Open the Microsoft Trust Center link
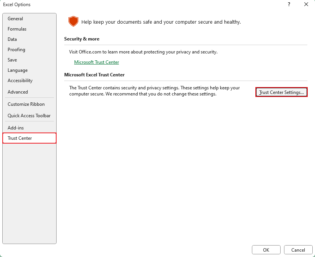 [96, 62]
